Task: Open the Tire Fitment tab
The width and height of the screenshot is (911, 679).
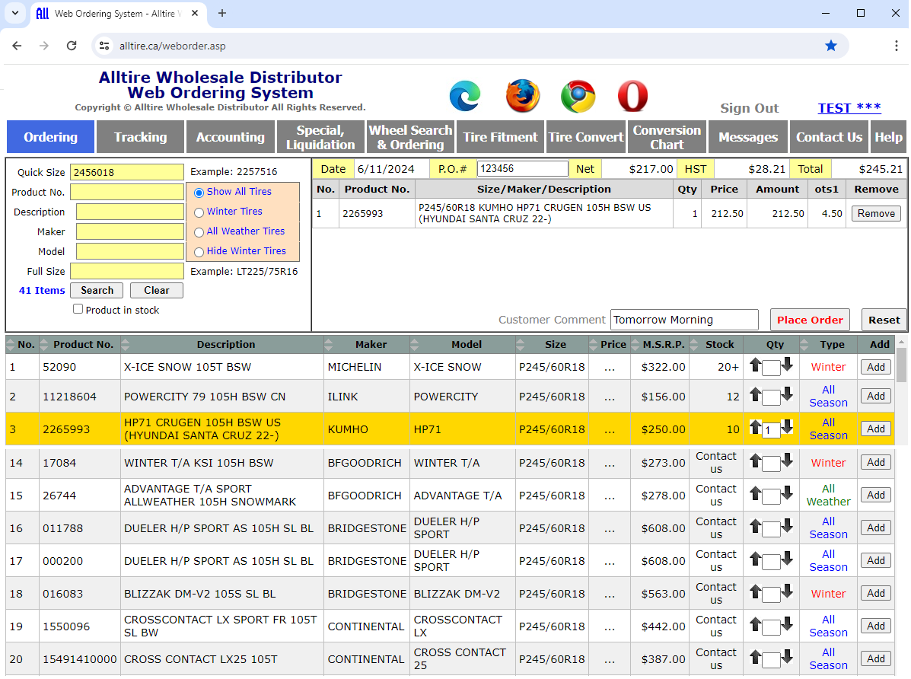Action: [500, 137]
